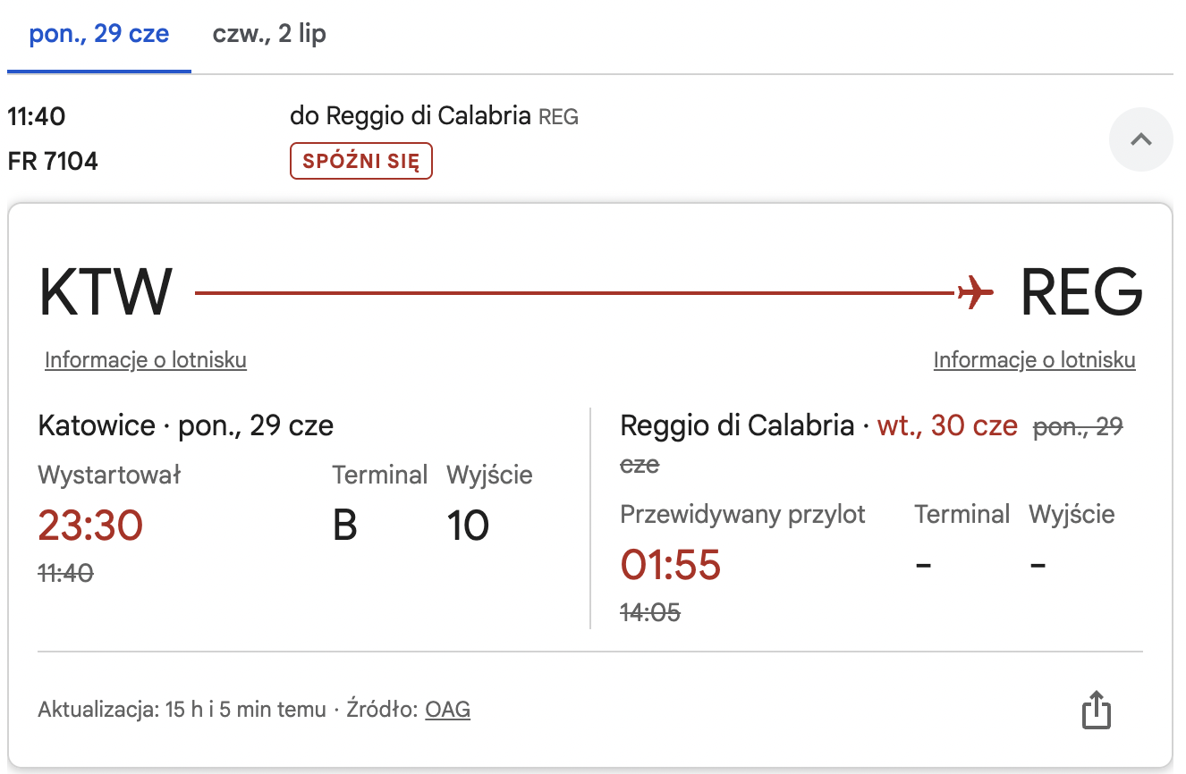Click the KTW airport code
Viewport: 1186px width, 774px height.
pos(106,292)
